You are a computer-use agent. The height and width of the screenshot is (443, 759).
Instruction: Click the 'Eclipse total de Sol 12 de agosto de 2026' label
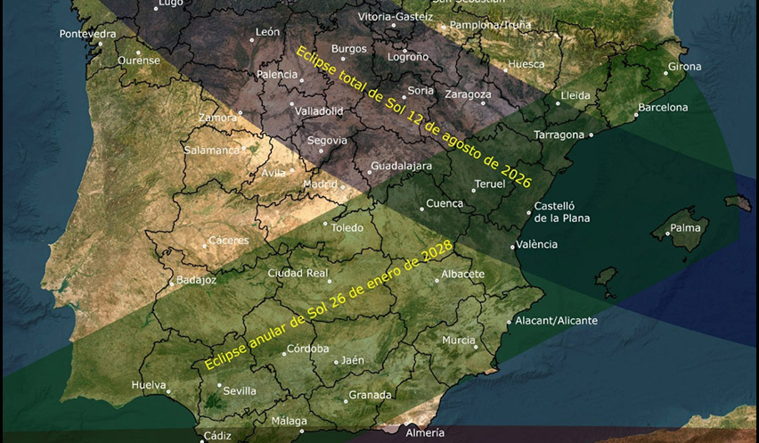click(414, 117)
